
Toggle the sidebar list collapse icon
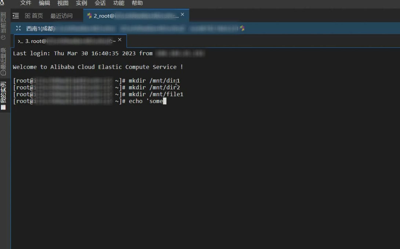(x=15, y=16)
